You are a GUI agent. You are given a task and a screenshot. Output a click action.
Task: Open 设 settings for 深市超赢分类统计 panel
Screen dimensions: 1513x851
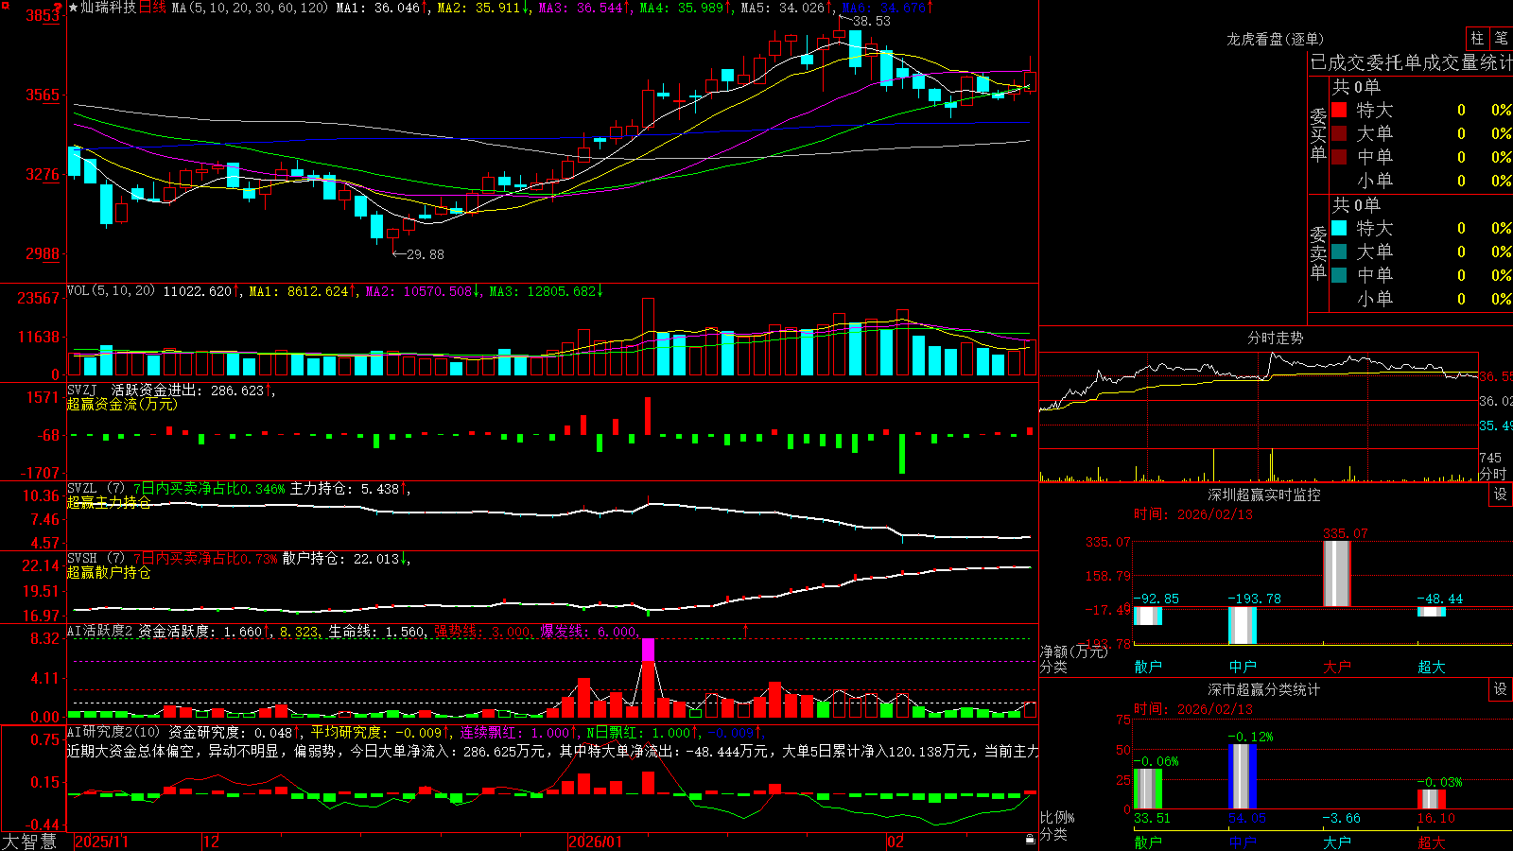[x=1501, y=689]
